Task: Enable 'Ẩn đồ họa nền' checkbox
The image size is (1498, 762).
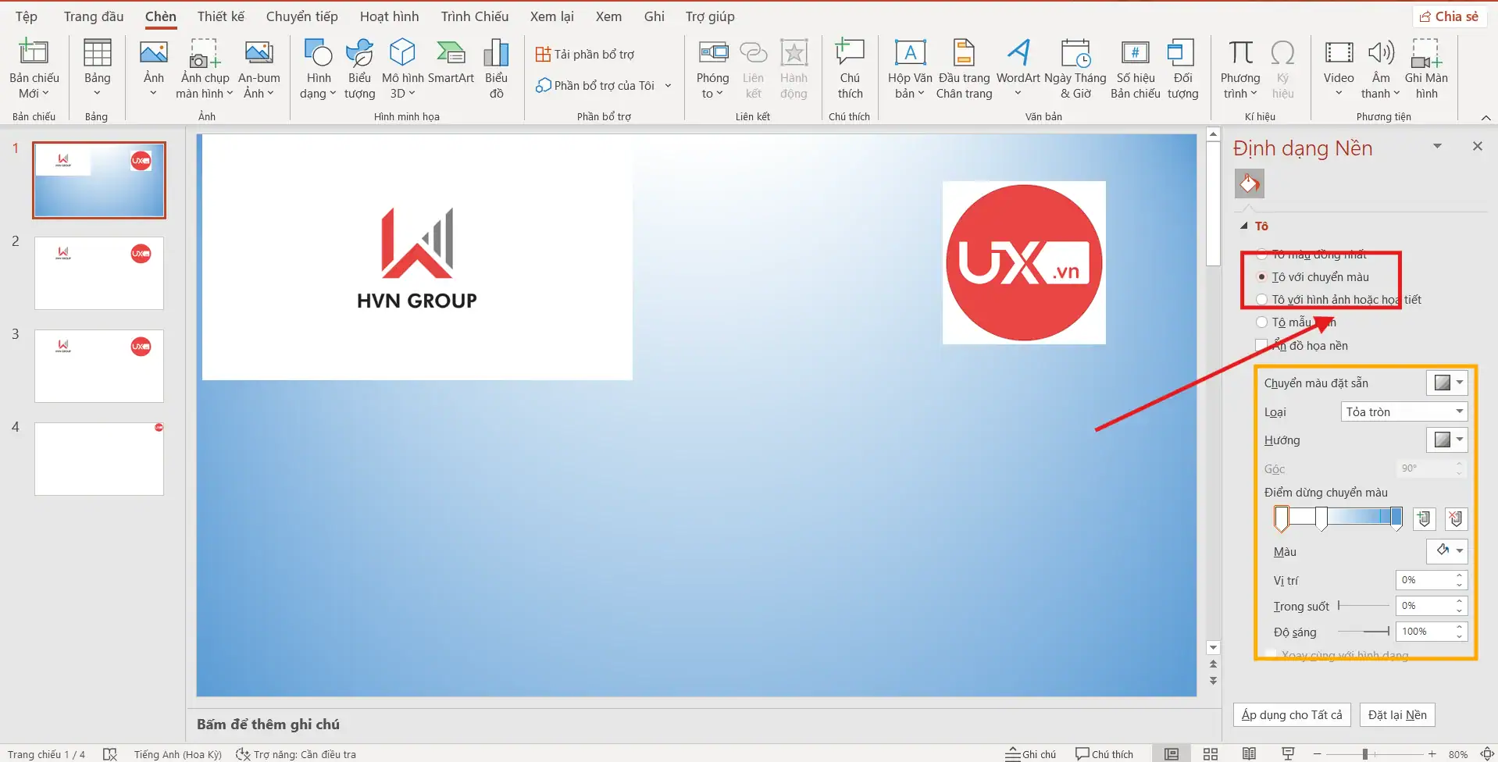Action: click(x=1262, y=346)
